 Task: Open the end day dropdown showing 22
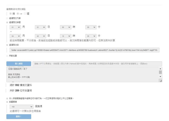point(40,36)
